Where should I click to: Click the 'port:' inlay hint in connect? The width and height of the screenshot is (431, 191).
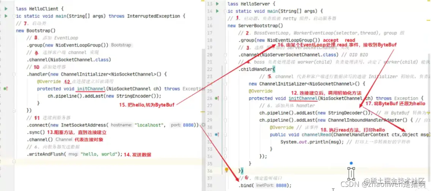pyautogui.click(x=175, y=125)
